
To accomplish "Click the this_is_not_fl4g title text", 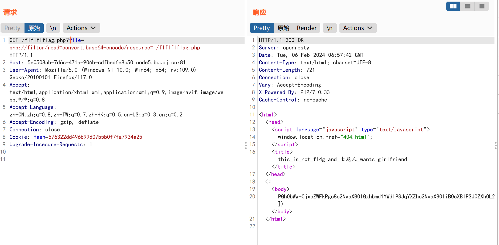I will (342, 159).
